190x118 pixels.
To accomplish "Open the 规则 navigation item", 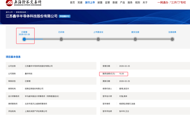I will [138, 2].
